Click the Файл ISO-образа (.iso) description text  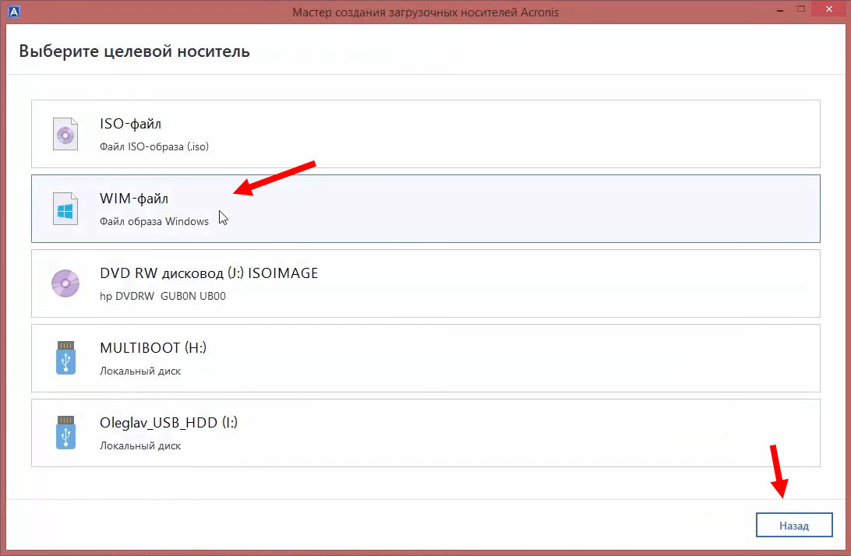[x=154, y=146]
